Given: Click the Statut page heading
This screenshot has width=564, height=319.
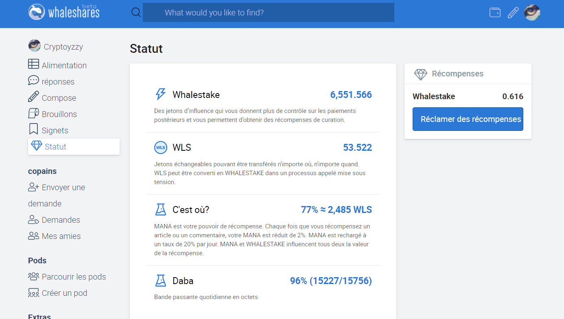Looking at the screenshot, I should pyautogui.click(x=146, y=49).
